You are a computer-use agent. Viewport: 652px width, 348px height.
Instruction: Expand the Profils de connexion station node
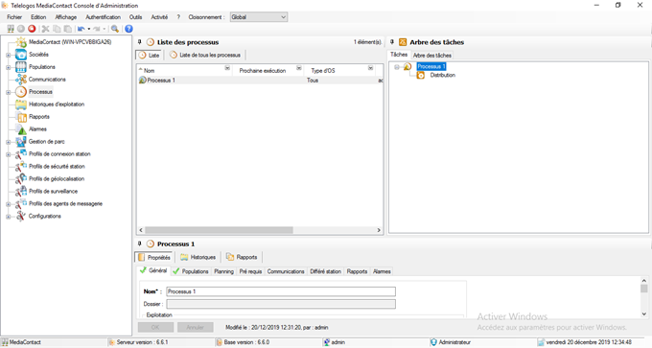(x=9, y=154)
